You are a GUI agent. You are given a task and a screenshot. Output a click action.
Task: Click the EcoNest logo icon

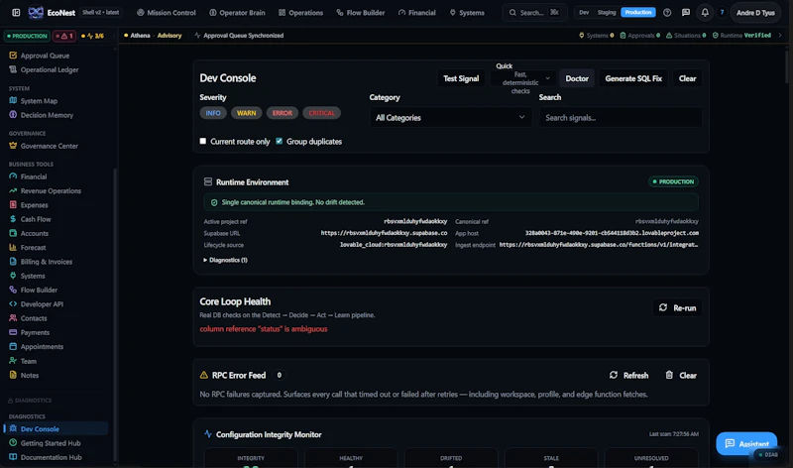coord(36,12)
